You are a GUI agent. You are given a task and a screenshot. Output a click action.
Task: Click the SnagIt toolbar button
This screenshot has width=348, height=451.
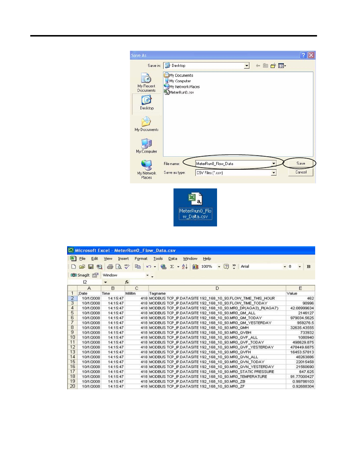click(x=80, y=275)
